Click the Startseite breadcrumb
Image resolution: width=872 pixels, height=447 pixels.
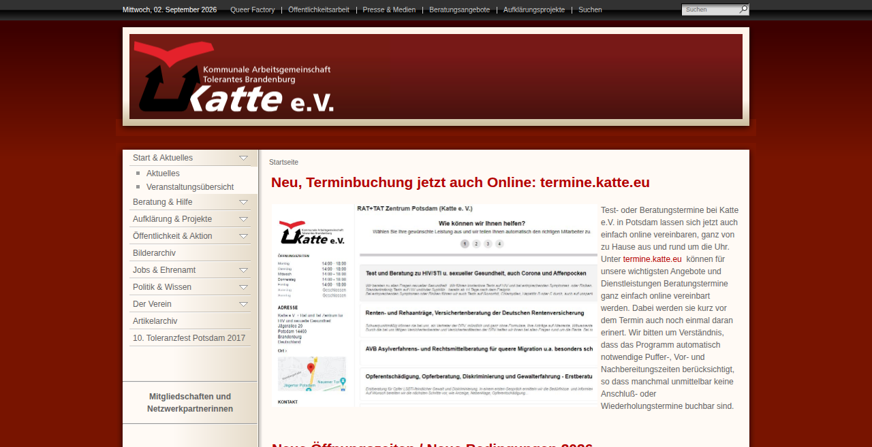pos(283,162)
